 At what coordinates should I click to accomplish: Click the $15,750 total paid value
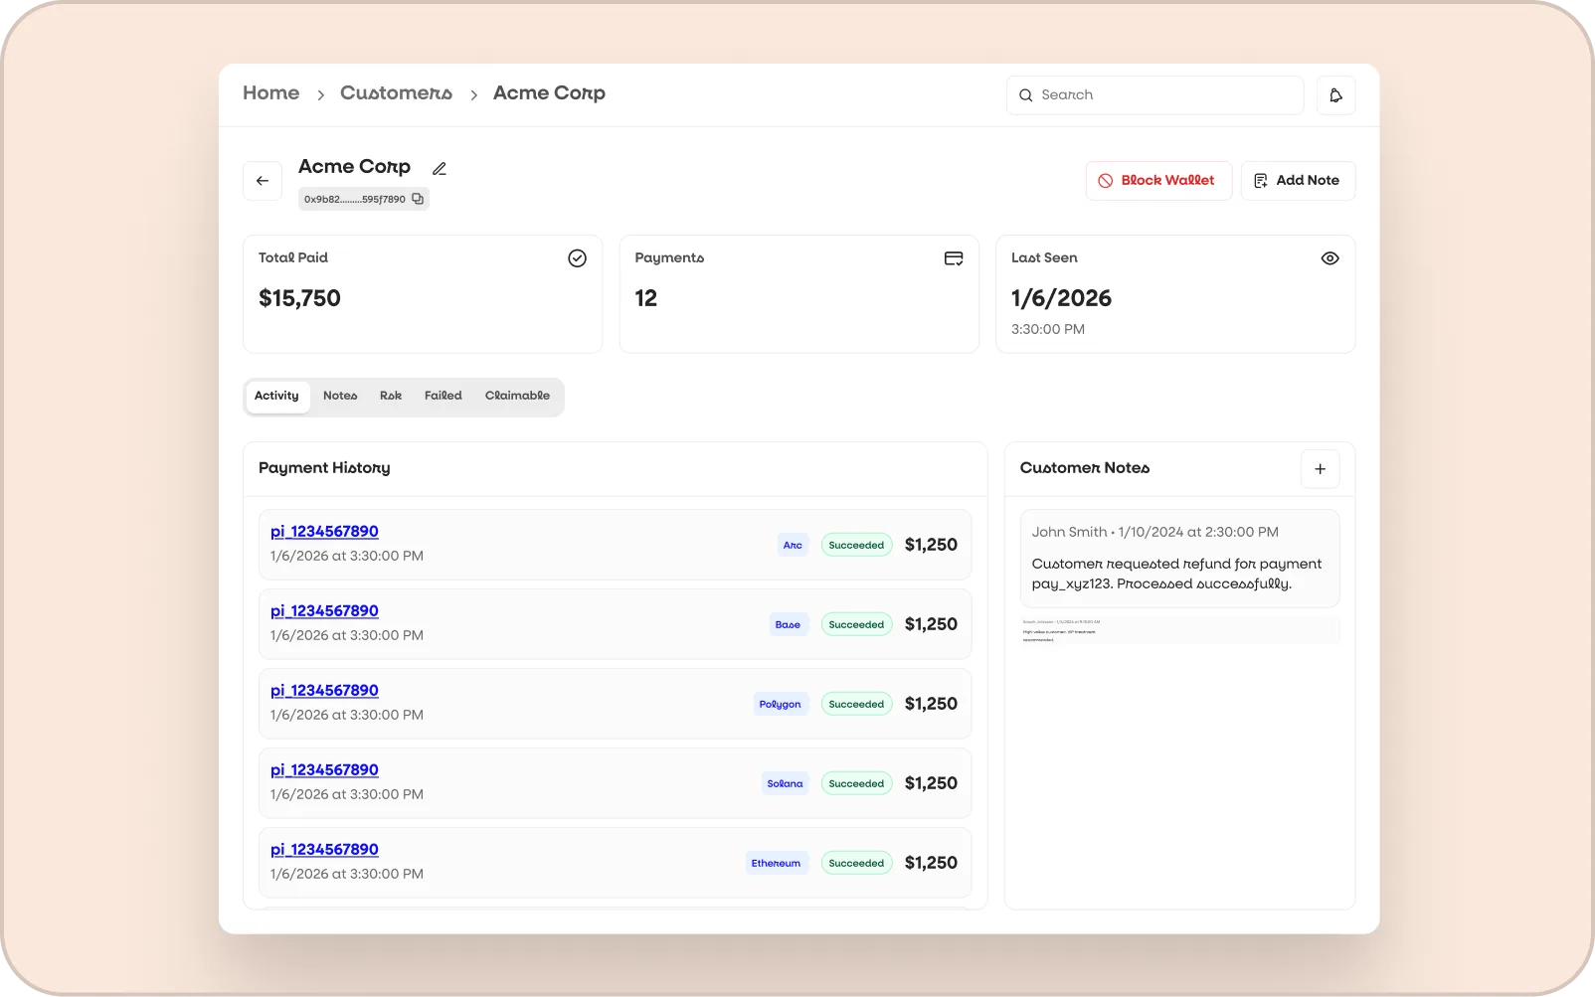299,298
